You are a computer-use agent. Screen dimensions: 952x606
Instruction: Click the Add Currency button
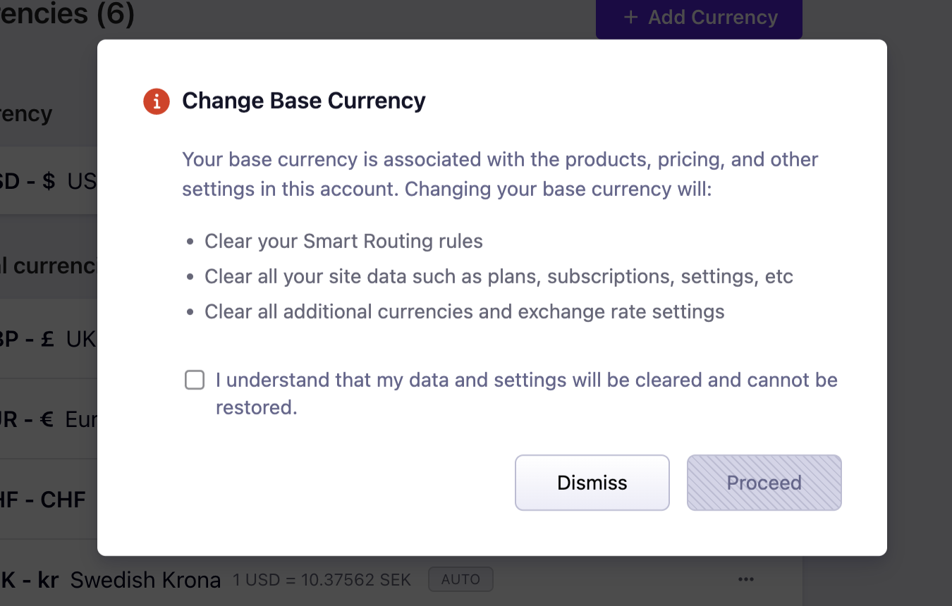coord(698,18)
